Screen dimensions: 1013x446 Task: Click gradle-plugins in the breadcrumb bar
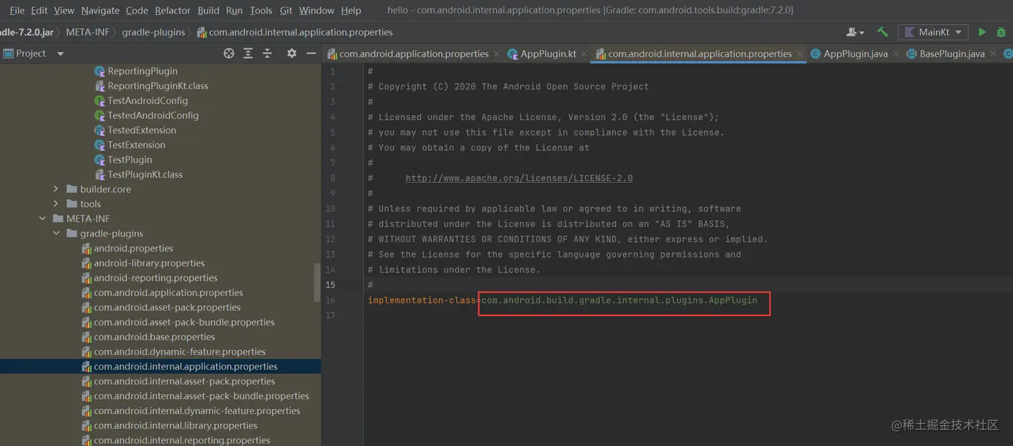153,32
